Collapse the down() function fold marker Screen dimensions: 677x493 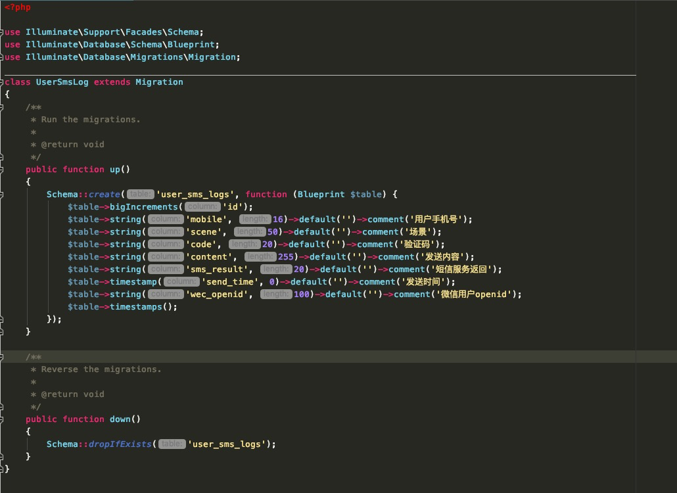[2, 419]
